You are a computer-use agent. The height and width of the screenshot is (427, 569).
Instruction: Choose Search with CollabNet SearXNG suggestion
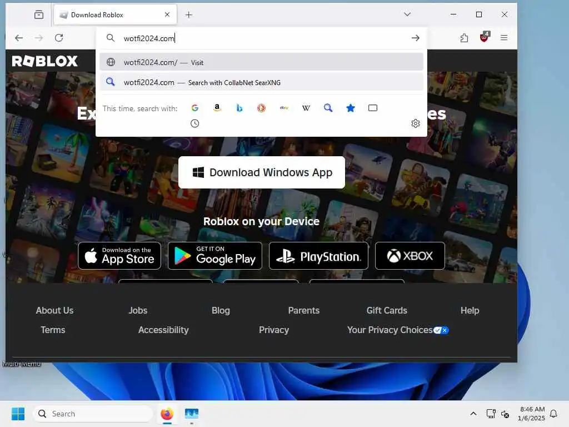point(261,82)
